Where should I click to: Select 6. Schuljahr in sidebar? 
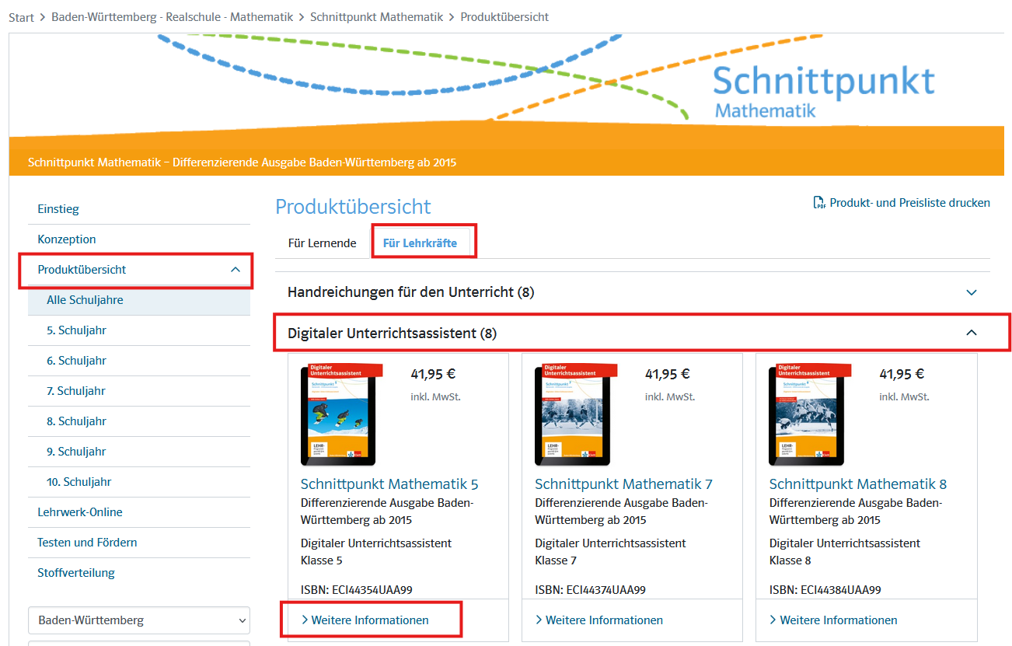(76, 361)
